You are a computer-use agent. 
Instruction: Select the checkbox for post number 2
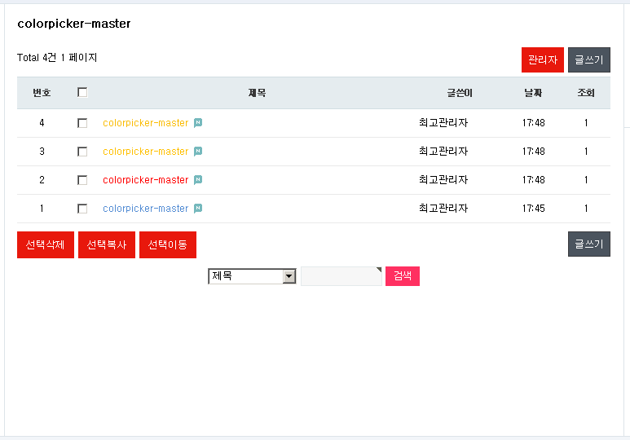click(82, 180)
